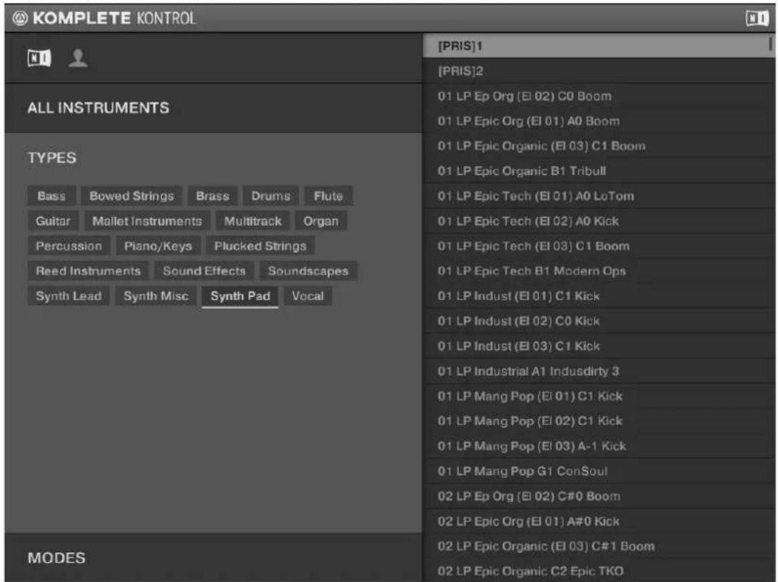The height and width of the screenshot is (582, 778).
Task: Filter by Sound Effects type
Action: [204, 271]
